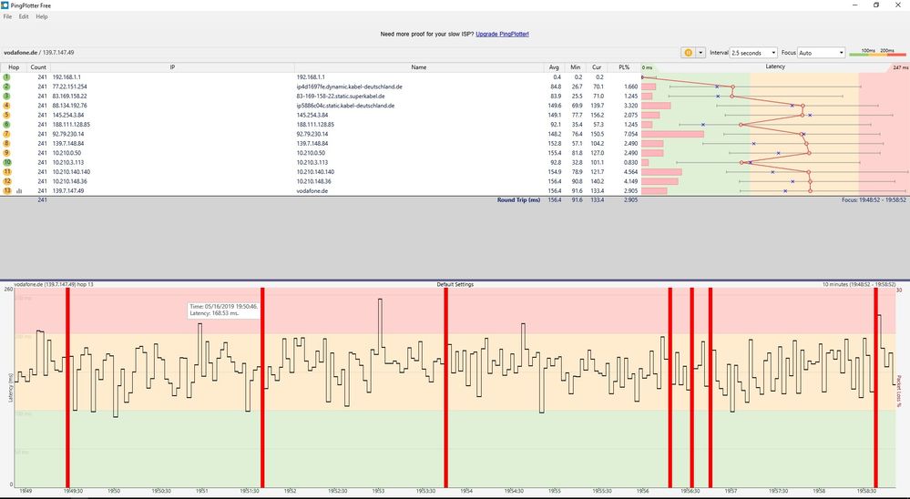The image size is (910, 499).
Task: Click packet loss bar near 19:51:30
Action: 262,388
